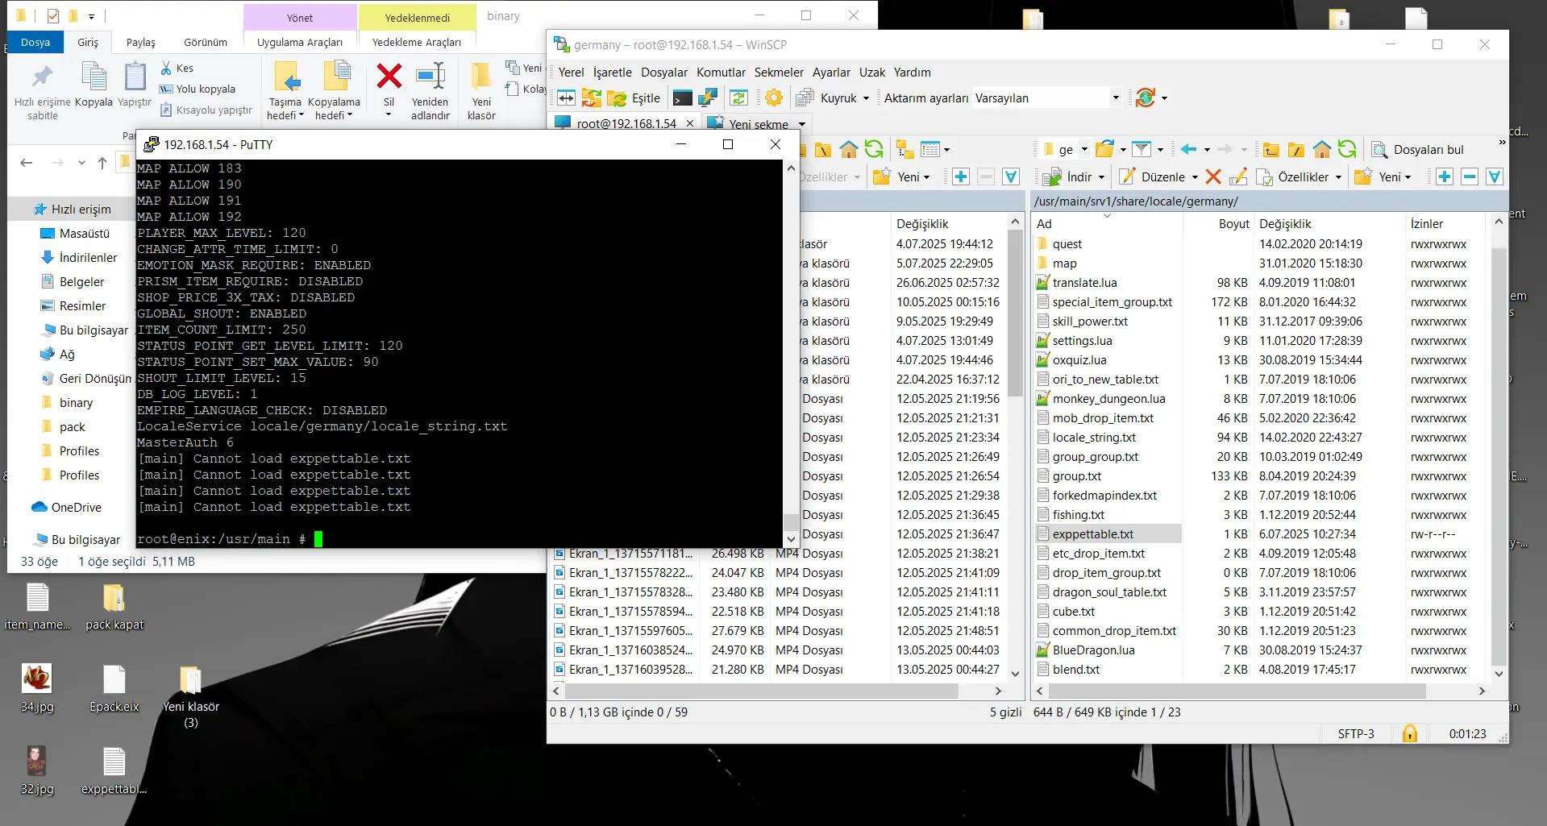Click the remote panel horizontal scrollbar
Screen dimensions: 1547x826
[x=1233, y=691]
